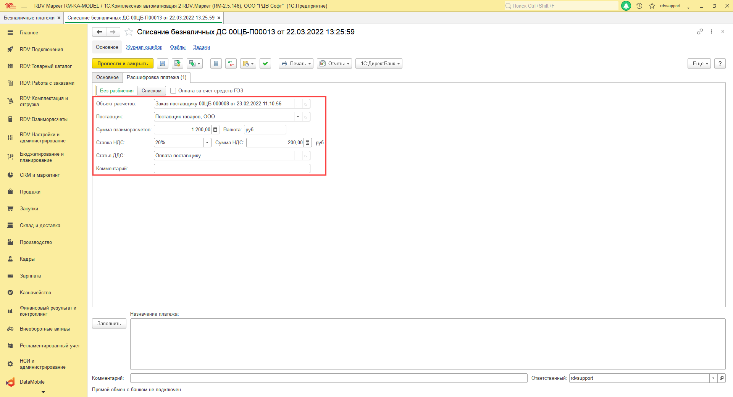Click Провести и закрыть button

pyautogui.click(x=123, y=64)
